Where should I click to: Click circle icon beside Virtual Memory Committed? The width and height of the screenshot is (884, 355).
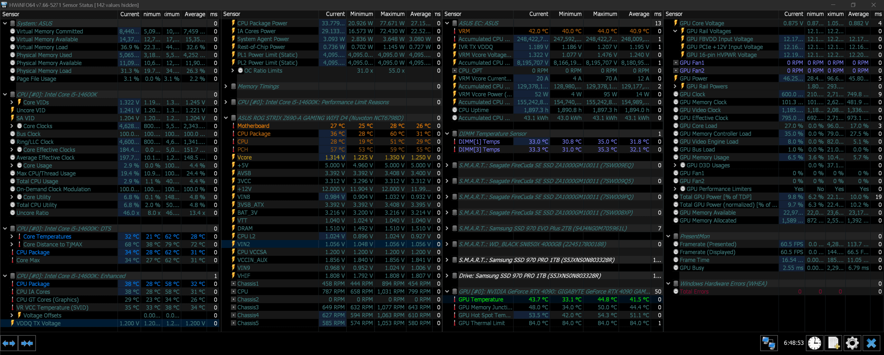point(12,31)
